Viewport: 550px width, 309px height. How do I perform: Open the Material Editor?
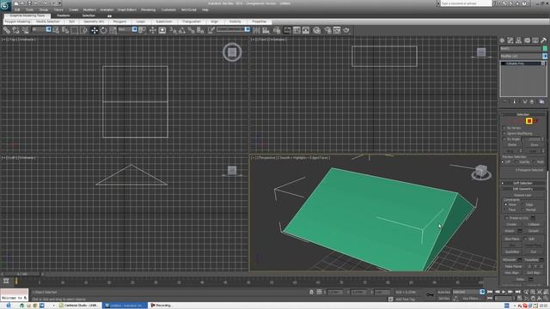click(x=317, y=31)
